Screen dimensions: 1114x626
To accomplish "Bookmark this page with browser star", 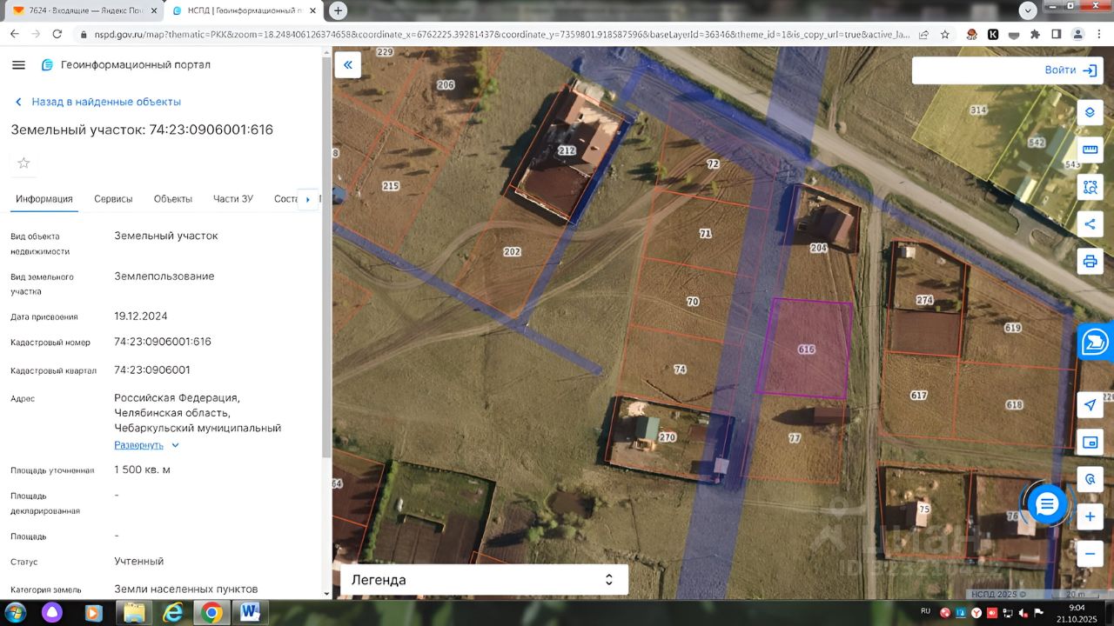I will coord(944,35).
